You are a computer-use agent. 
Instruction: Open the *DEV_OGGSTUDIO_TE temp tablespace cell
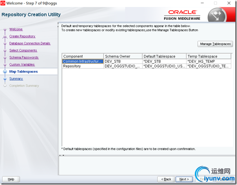209,66
